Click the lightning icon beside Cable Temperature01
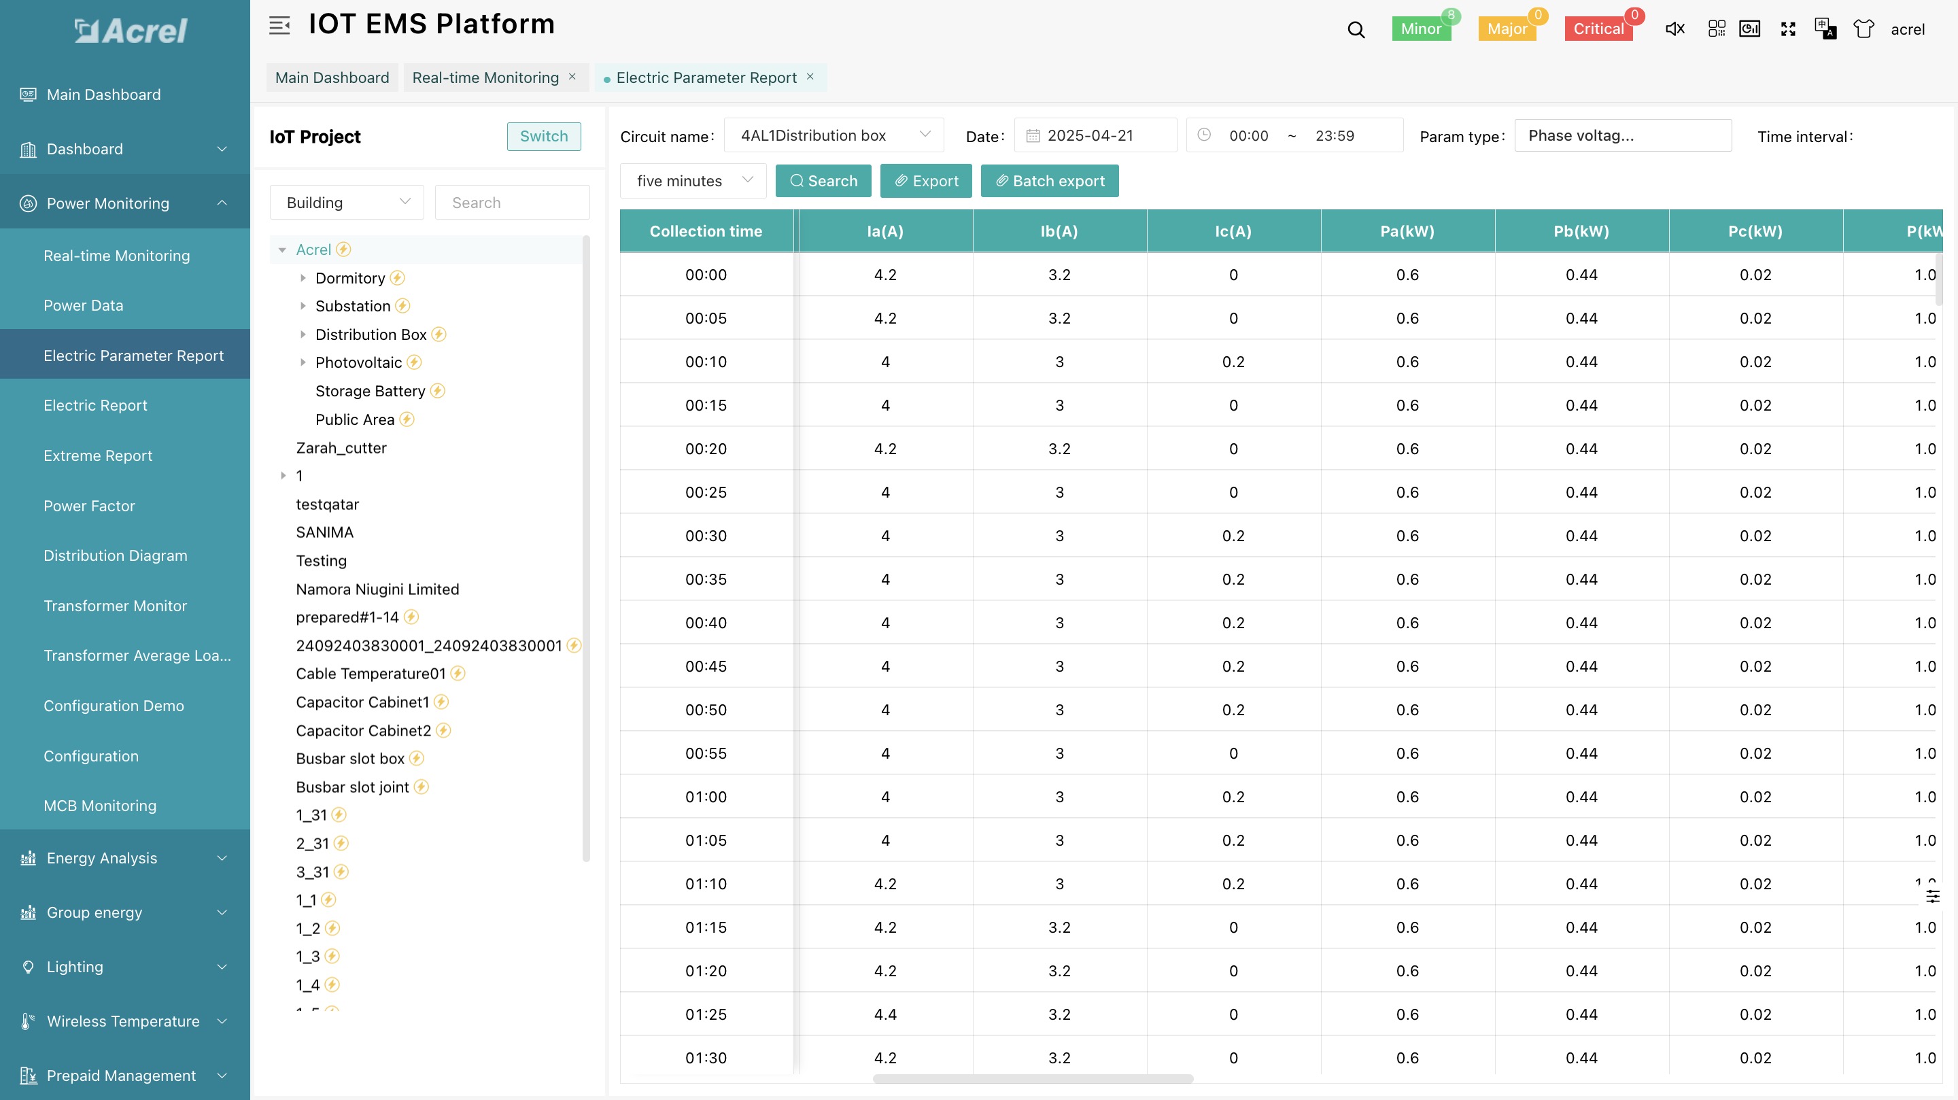This screenshot has height=1100, width=1958. point(458,674)
